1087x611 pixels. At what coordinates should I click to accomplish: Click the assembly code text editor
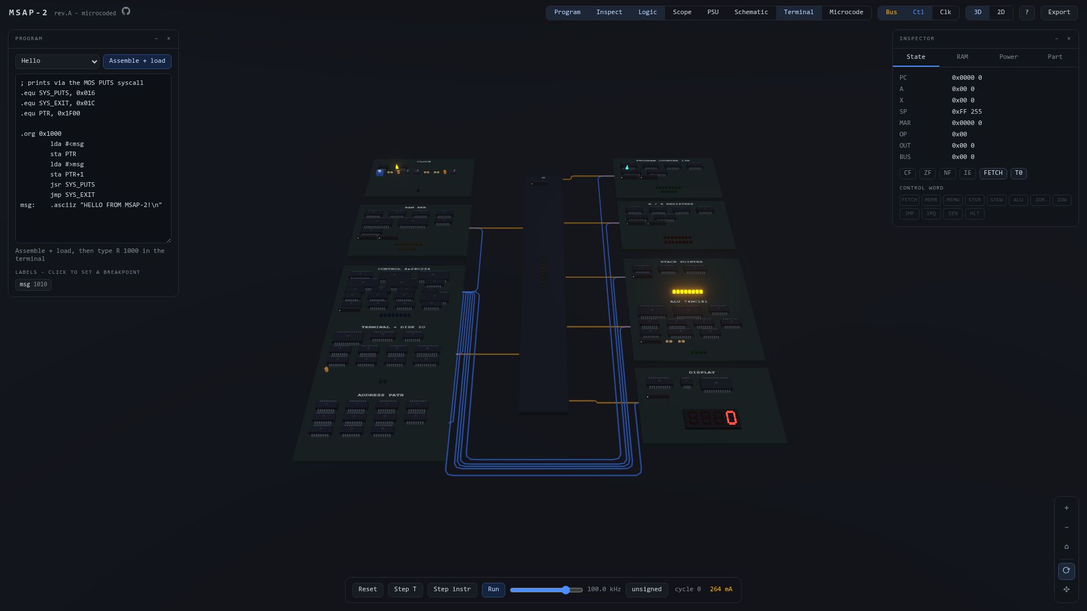point(93,158)
